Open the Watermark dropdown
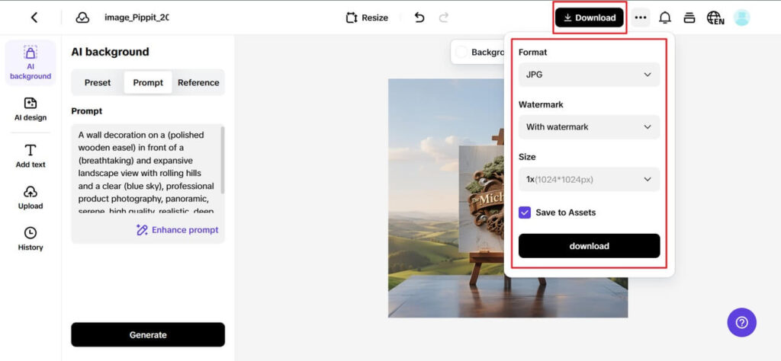 point(589,127)
